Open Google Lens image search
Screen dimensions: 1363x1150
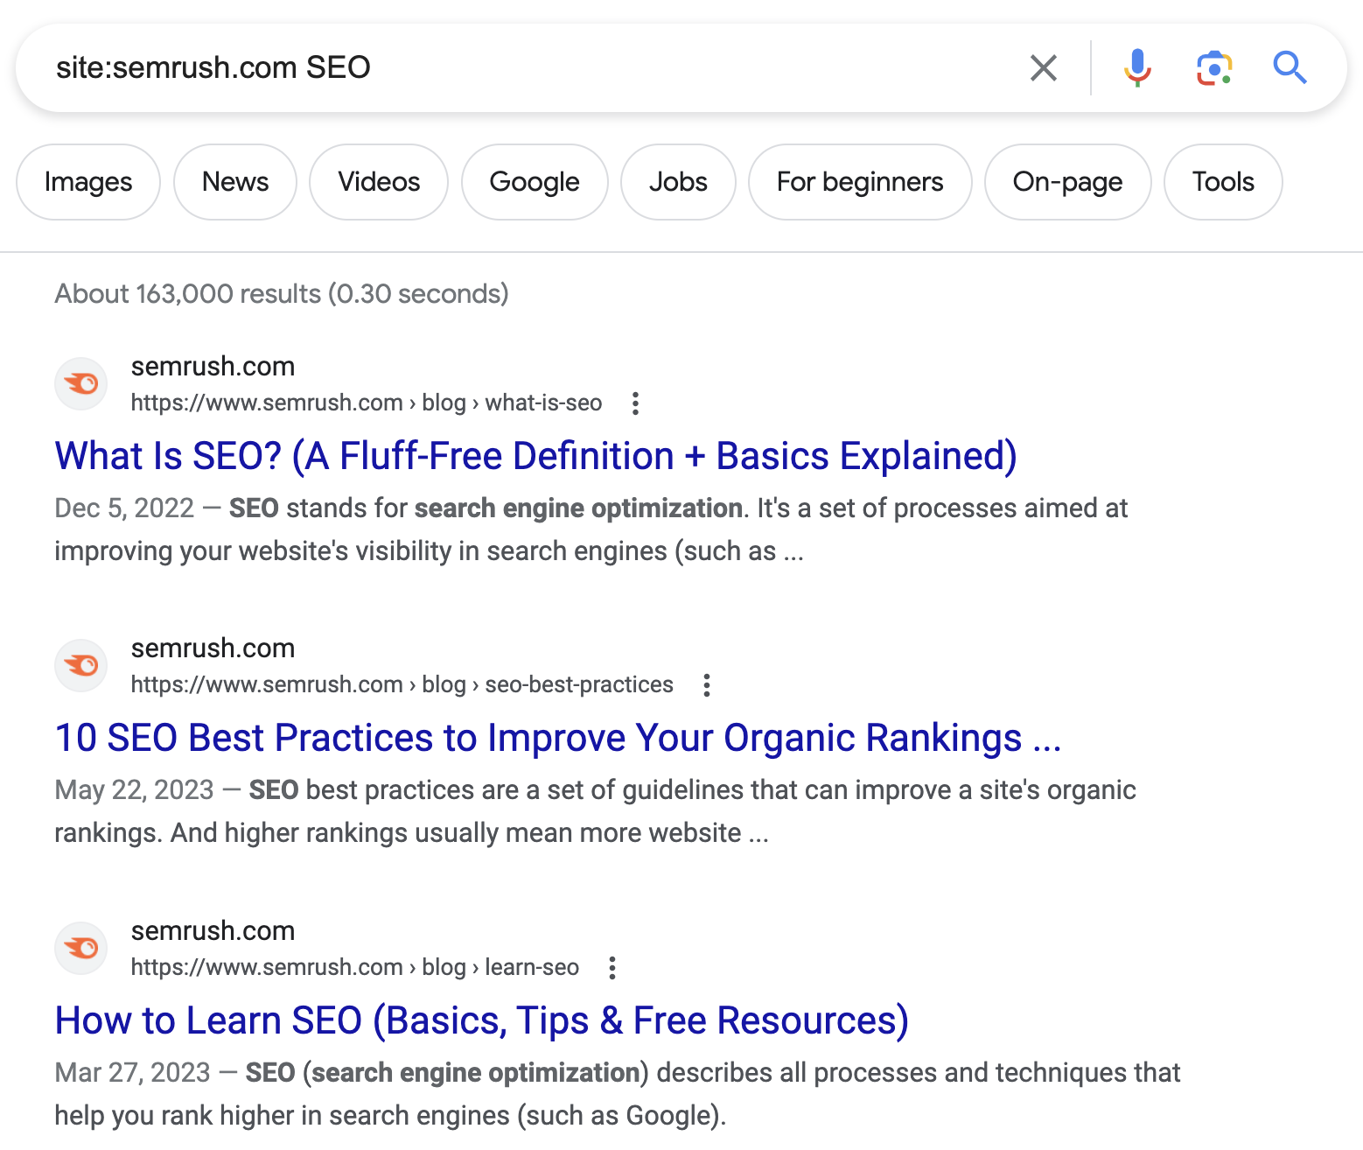tap(1213, 67)
